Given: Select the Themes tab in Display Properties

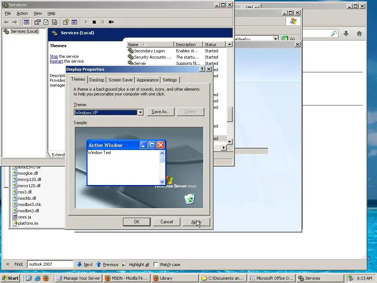Looking at the screenshot, I should click(78, 79).
